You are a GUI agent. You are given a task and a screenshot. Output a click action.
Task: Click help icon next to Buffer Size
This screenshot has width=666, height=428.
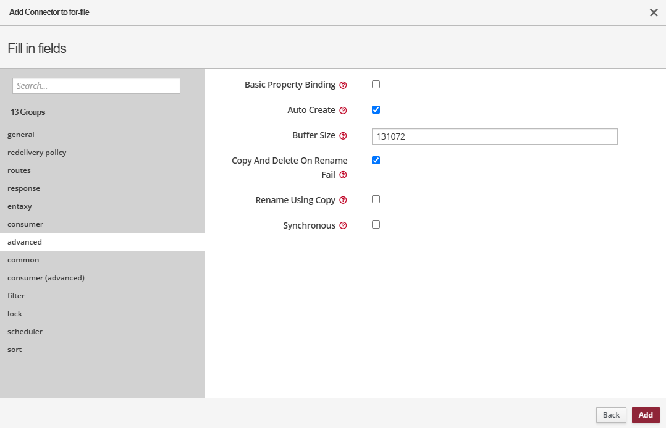click(344, 136)
